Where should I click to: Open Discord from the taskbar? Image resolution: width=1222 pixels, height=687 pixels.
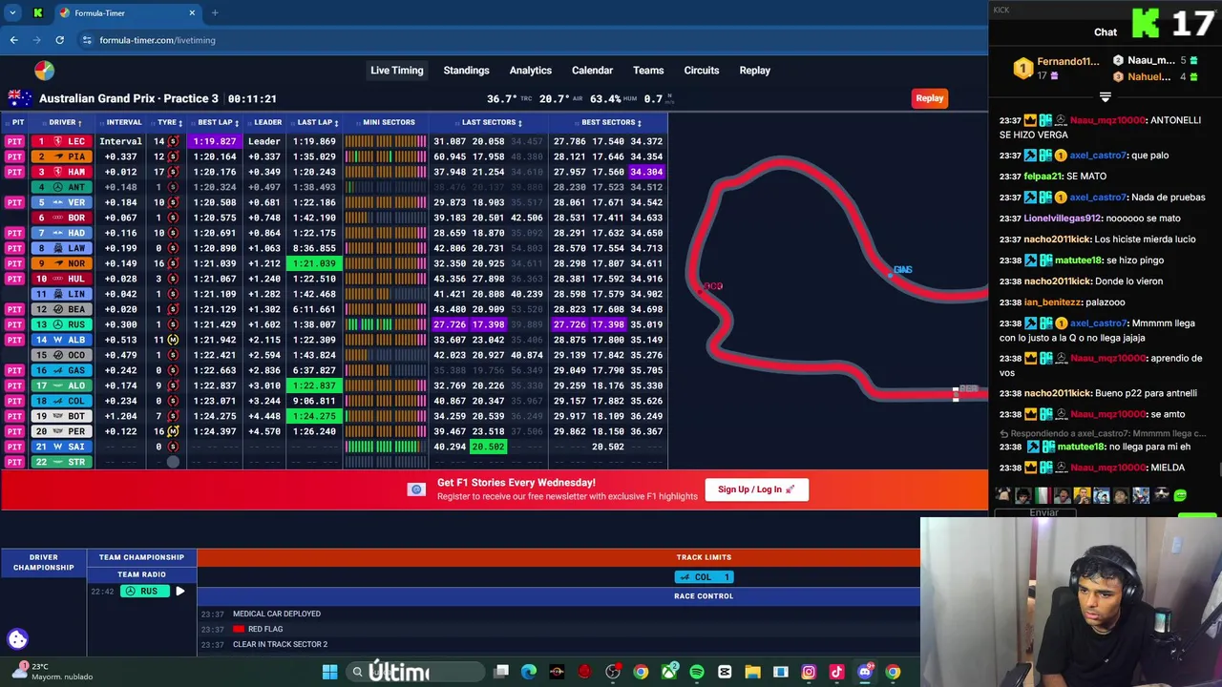click(865, 672)
